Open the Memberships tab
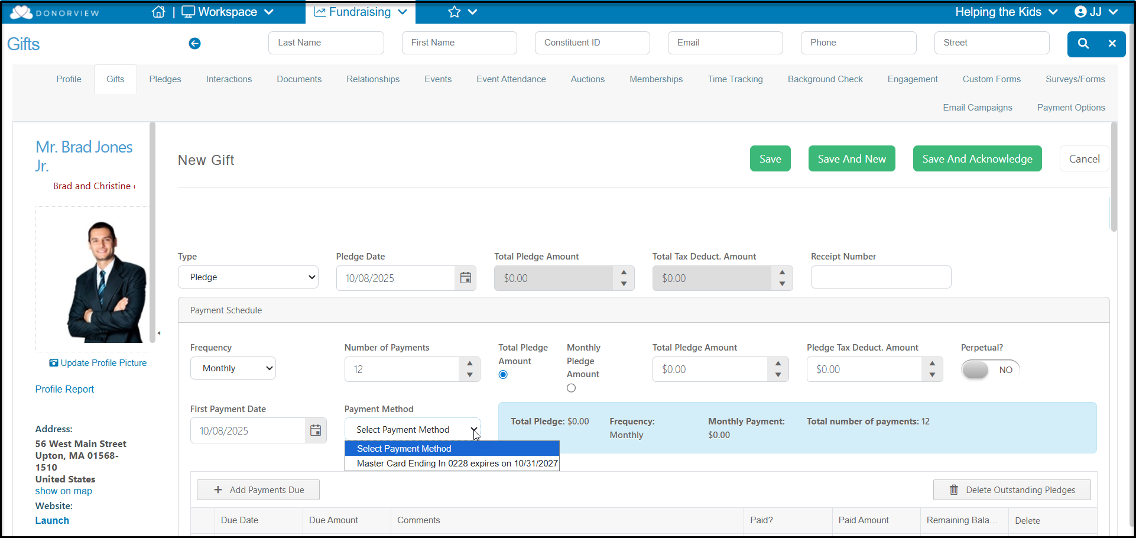Viewport: 1136px width, 538px height. pos(656,79)
